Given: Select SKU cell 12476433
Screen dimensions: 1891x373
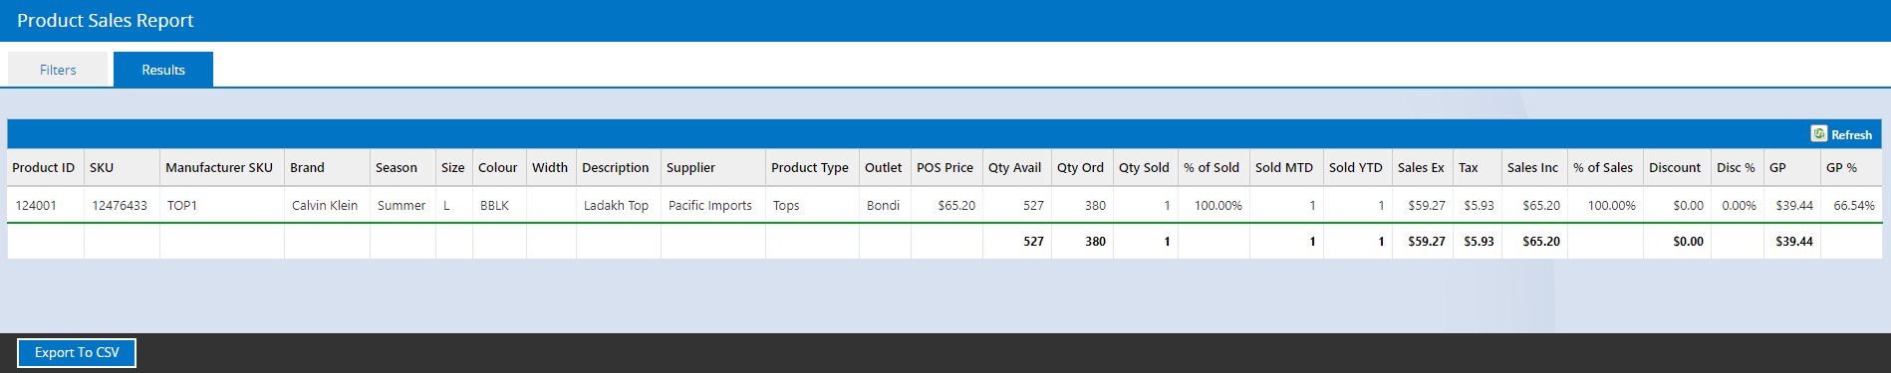Looking at the screenshot, I should coord(122,205).
